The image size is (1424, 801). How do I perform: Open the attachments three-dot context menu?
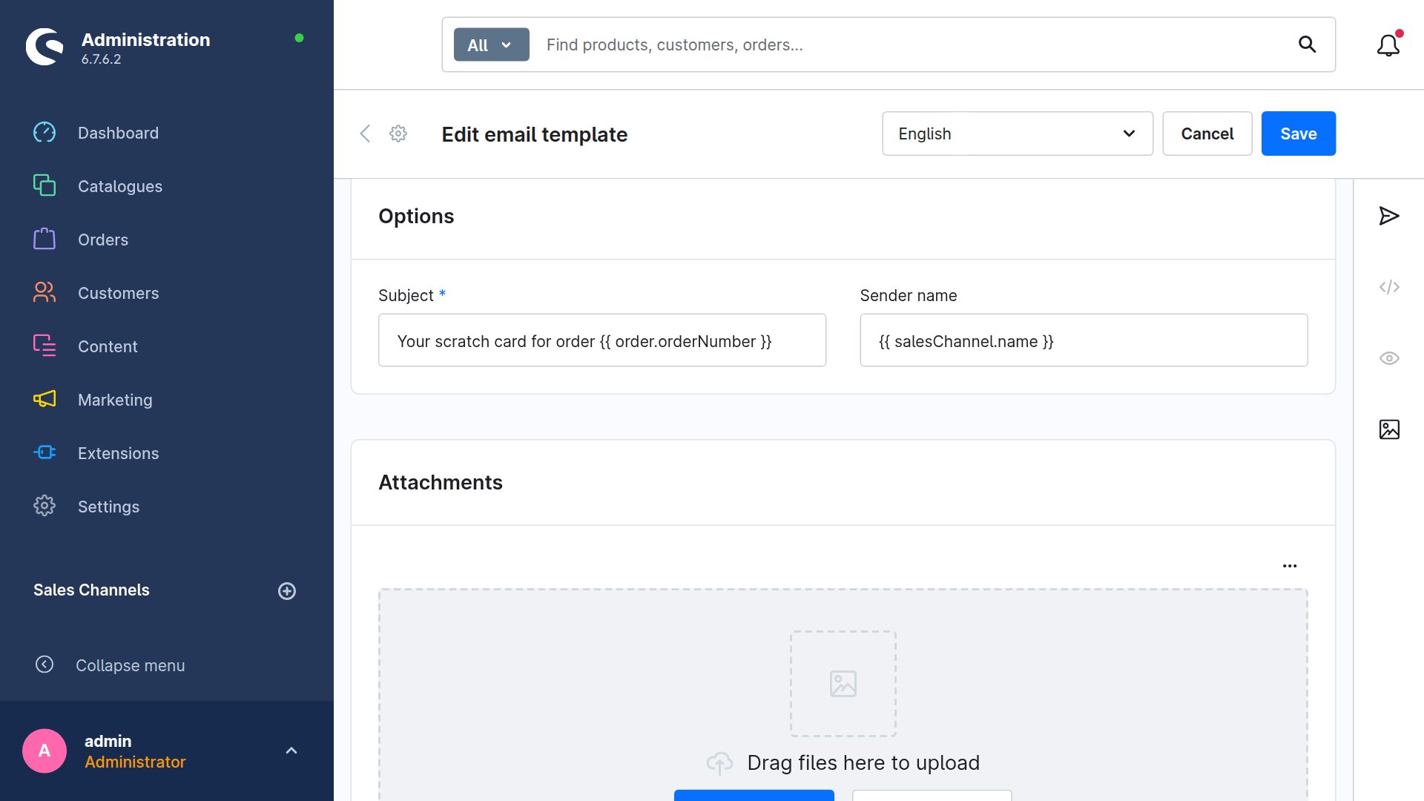coord(1290,566)
